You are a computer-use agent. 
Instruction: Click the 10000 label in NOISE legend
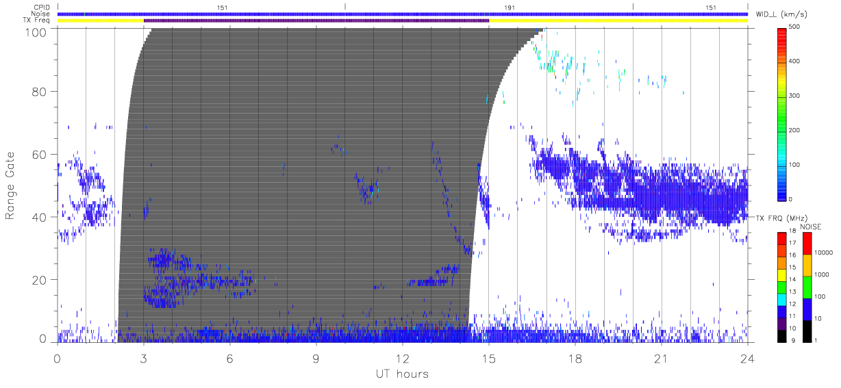coord(824,253)
